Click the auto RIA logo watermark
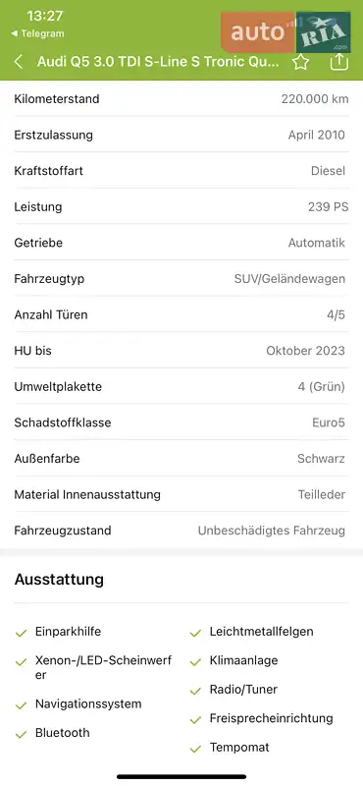 pyautogui.click(x=285, y=32)
